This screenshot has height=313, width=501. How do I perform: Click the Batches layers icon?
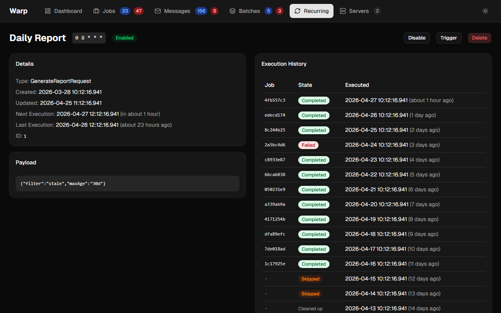pyautogui.click(x=232, y=11)
